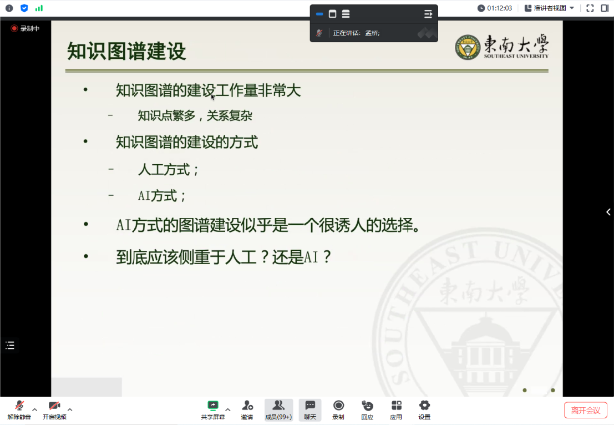614x425 pixels.
Task: Enter full screen mode
Action: (590, 8)
